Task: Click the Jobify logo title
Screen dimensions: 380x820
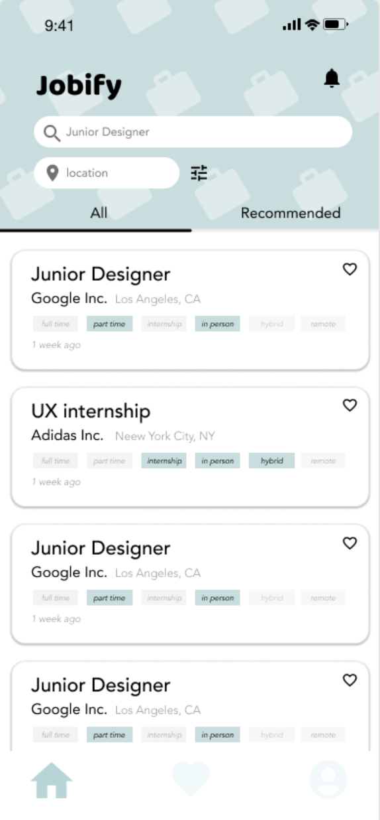Action: pos(79,86)
